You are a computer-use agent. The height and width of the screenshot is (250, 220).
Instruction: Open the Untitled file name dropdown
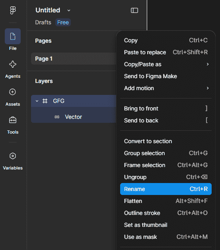click(69, 10)
